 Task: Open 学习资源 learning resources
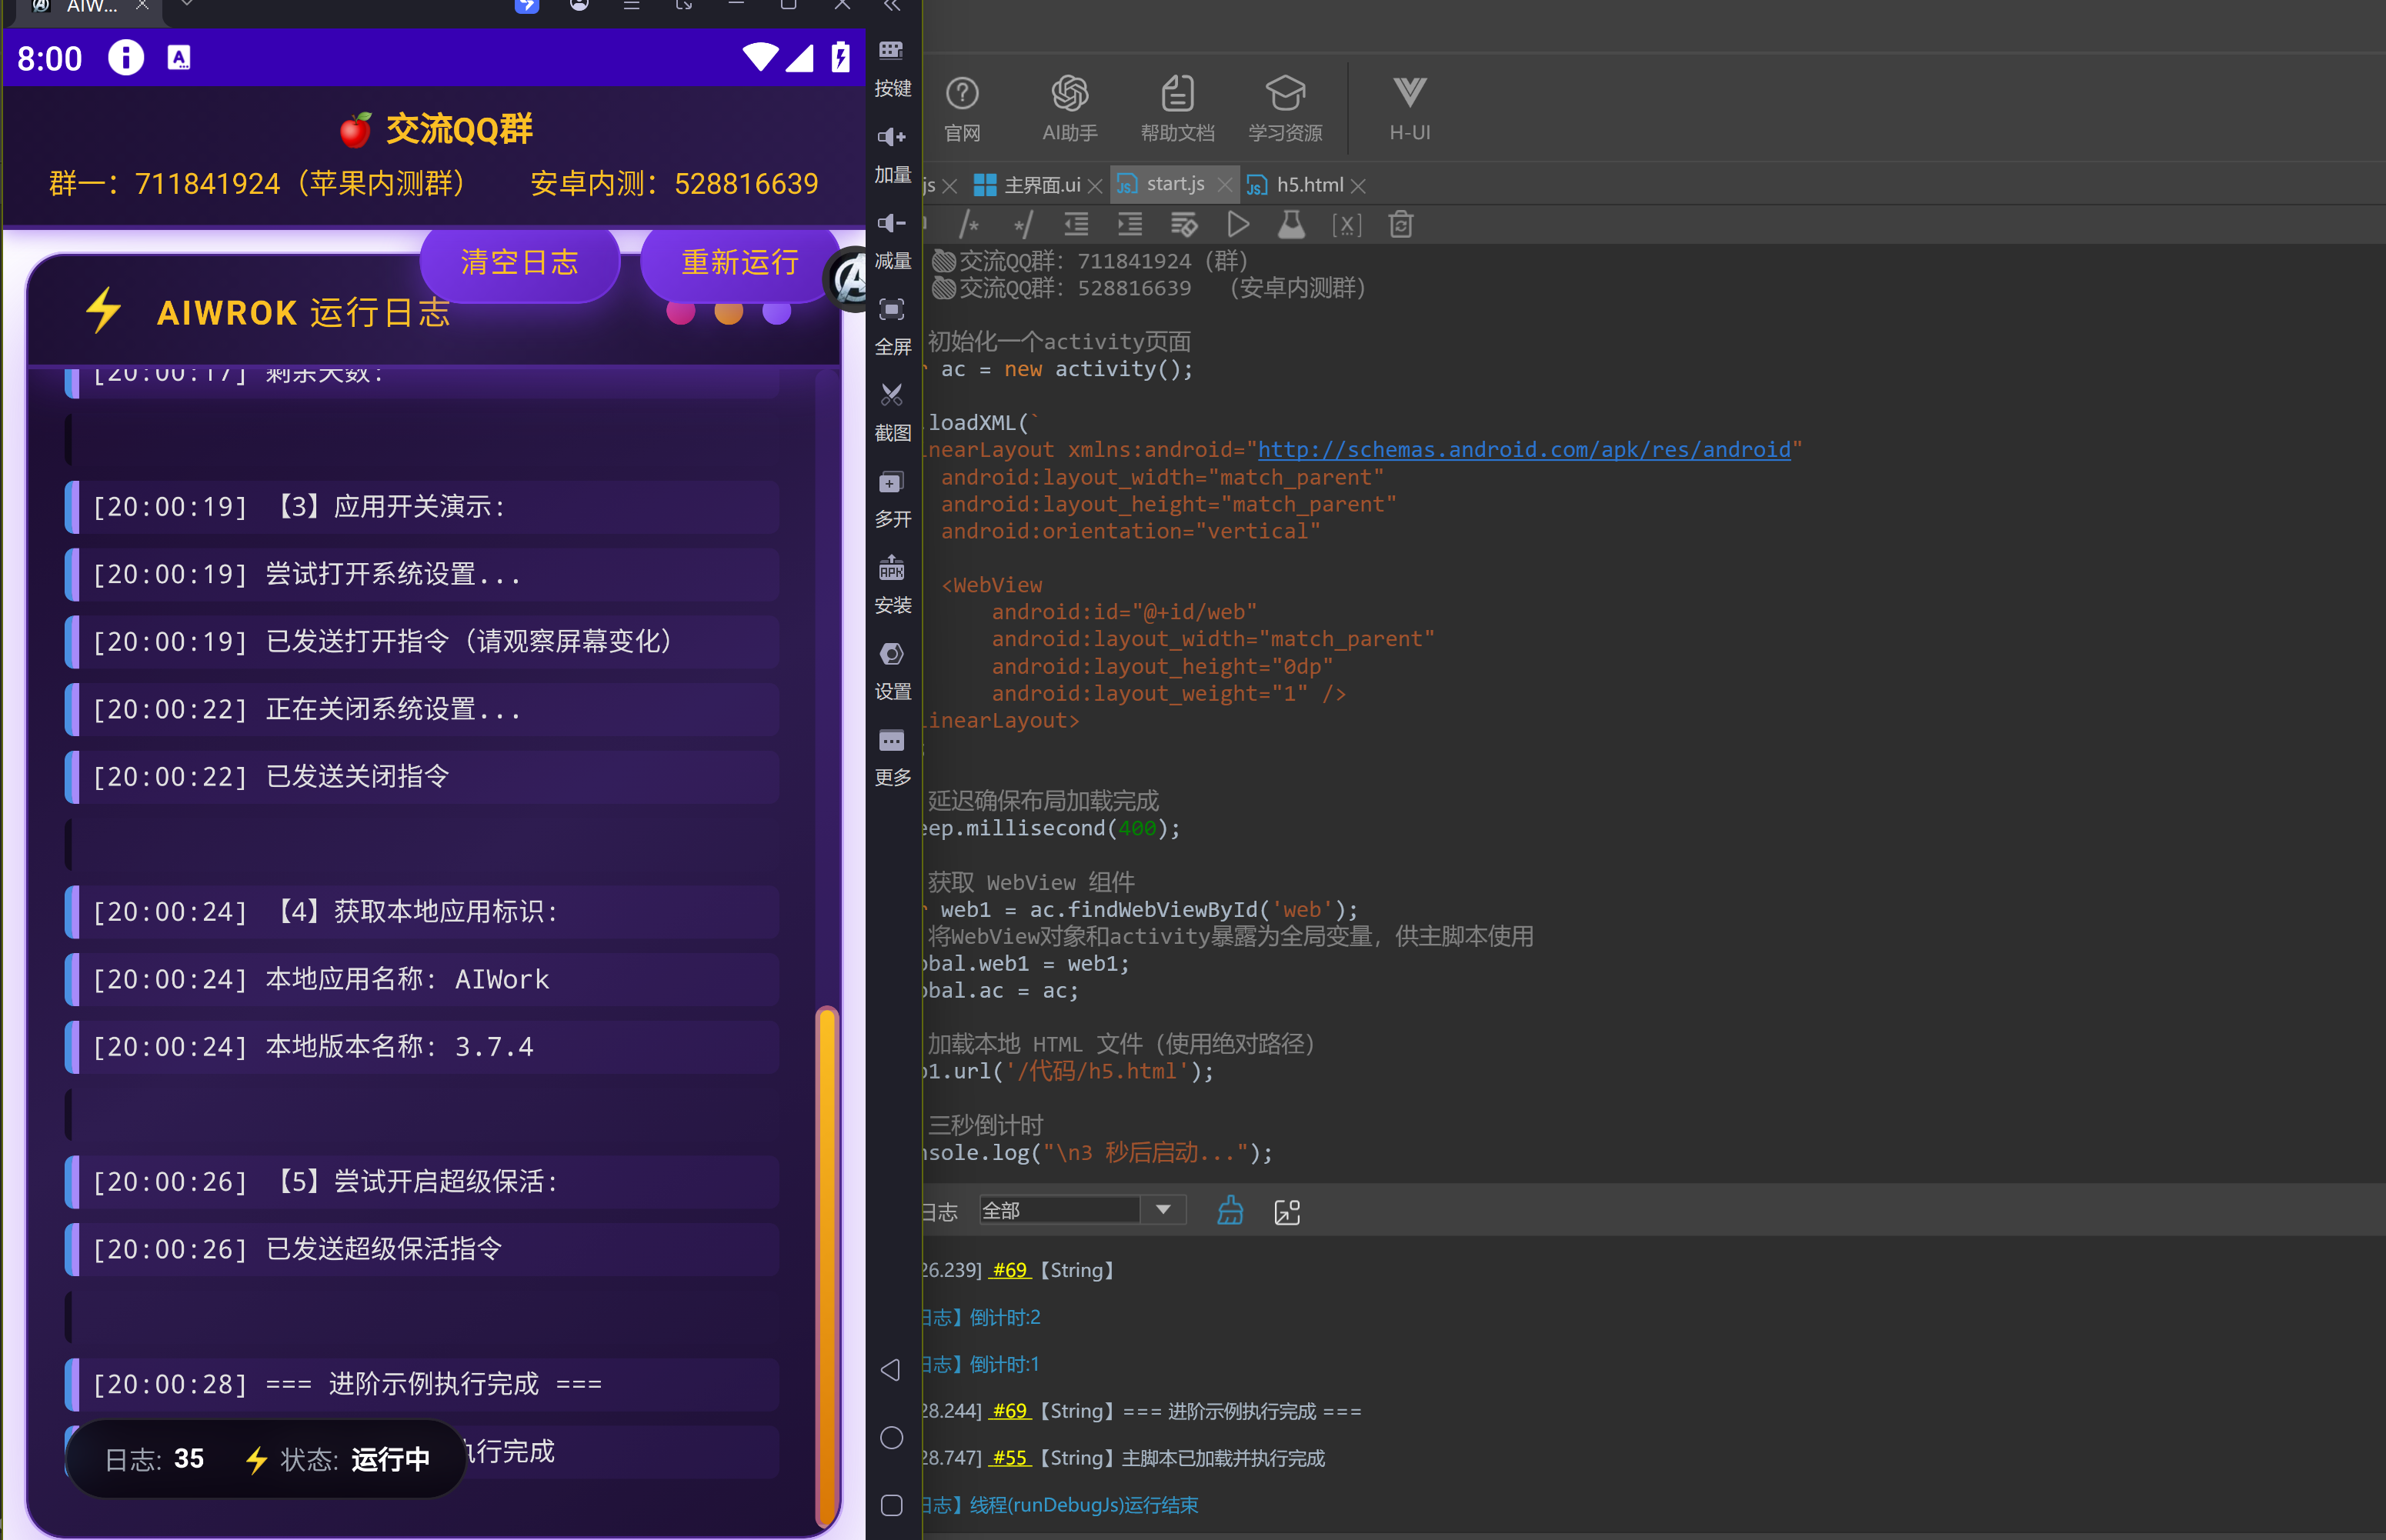(x=1285, y=108)
